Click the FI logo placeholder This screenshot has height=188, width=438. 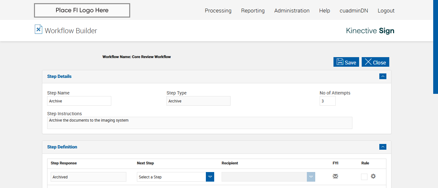(82, 10)
